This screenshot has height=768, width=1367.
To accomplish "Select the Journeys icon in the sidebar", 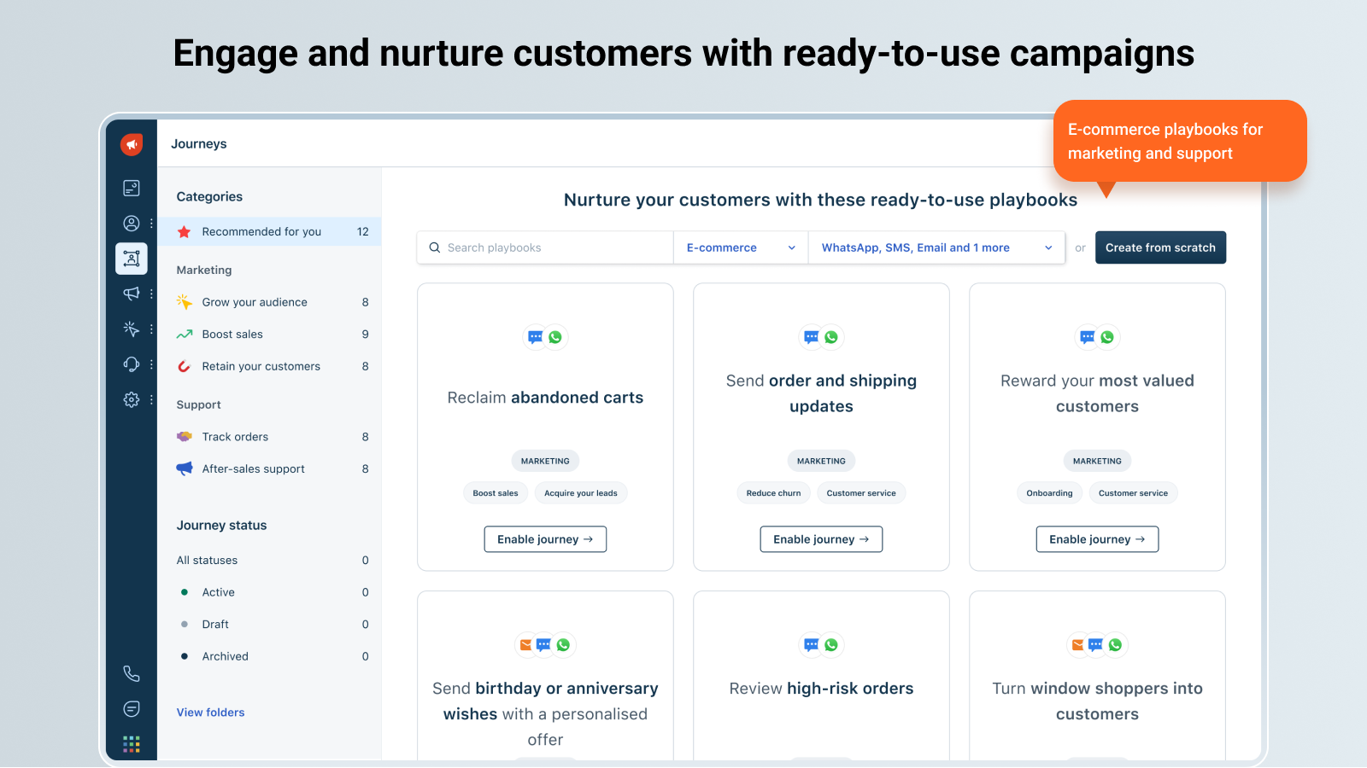I will 131,259.
